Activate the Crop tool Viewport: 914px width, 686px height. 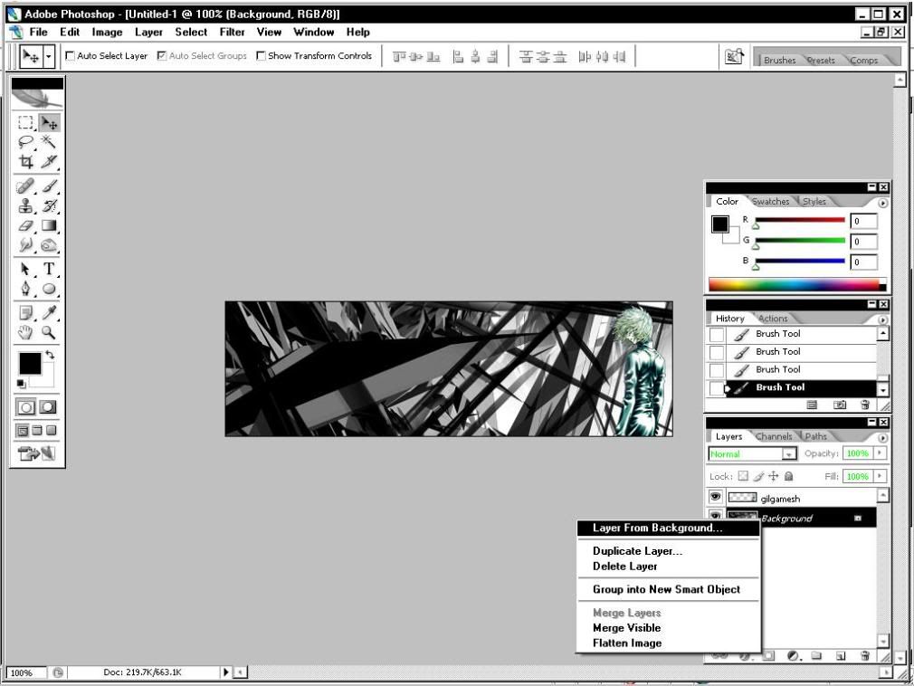click(25, 161)
